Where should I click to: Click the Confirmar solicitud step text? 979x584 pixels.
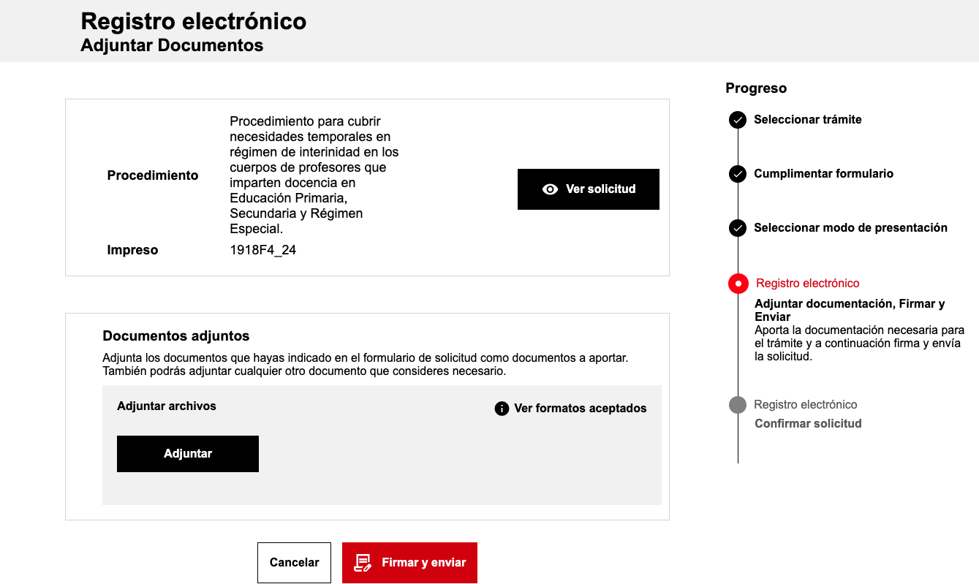(x=808, y=424)
